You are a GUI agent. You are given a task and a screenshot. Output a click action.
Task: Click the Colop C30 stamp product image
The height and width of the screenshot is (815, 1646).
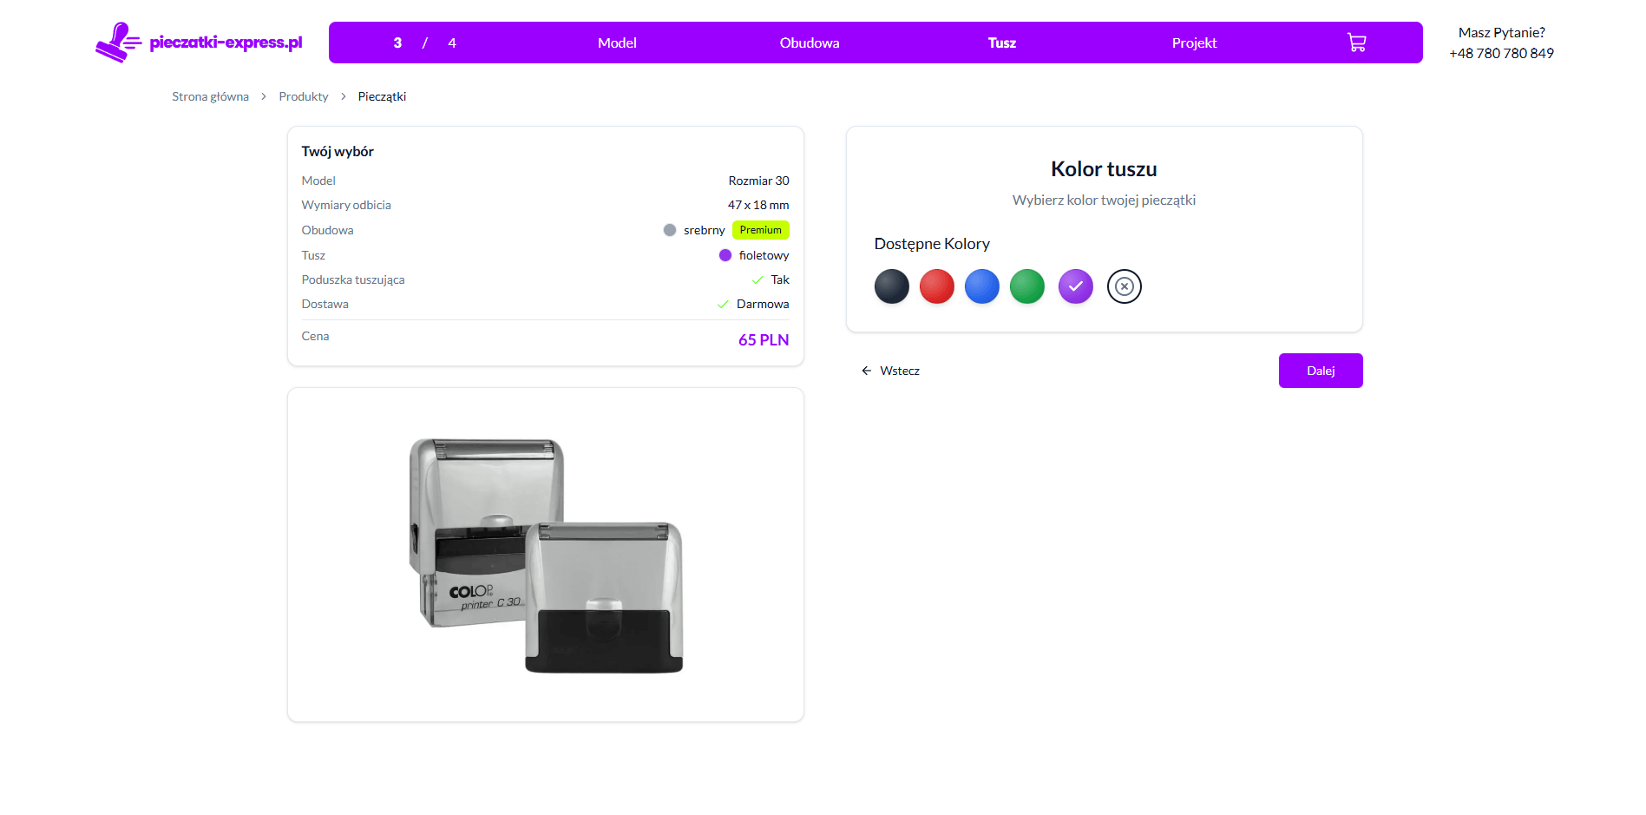point(545,554)
